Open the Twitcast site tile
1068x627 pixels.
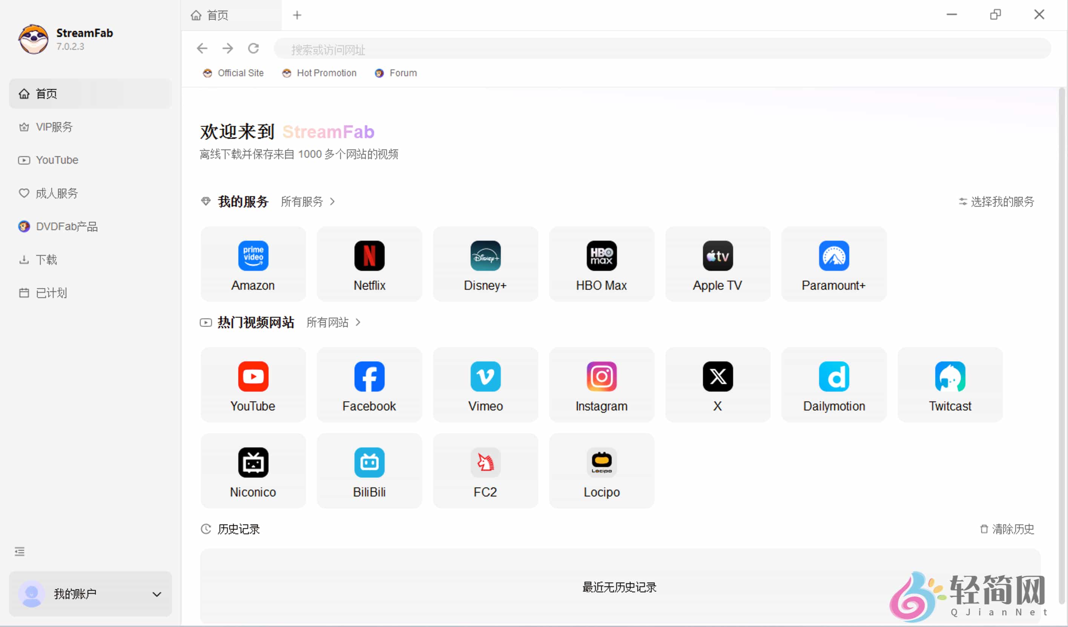(x=950, y=384)
